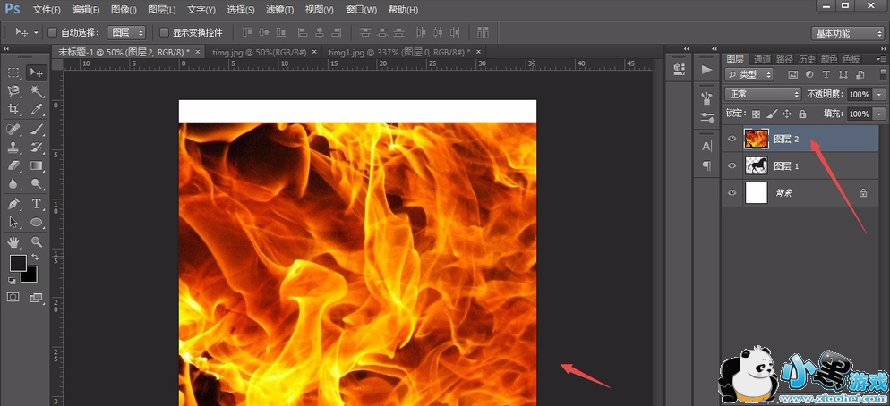
Task: Expand the 基本功能 workspace dropdown
Action: coord(847,33)
